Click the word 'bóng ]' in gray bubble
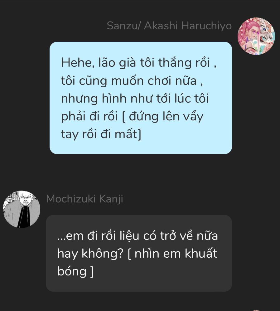 tap(75, 271)
